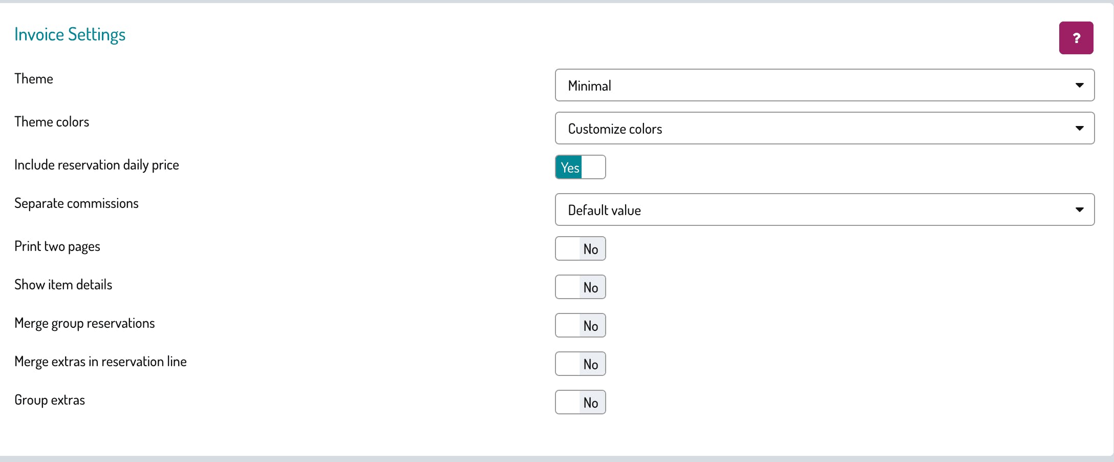Click the Separate commissions label
Image resolution: width=1114 pixels, height=462 pixels.
(76, 203)
